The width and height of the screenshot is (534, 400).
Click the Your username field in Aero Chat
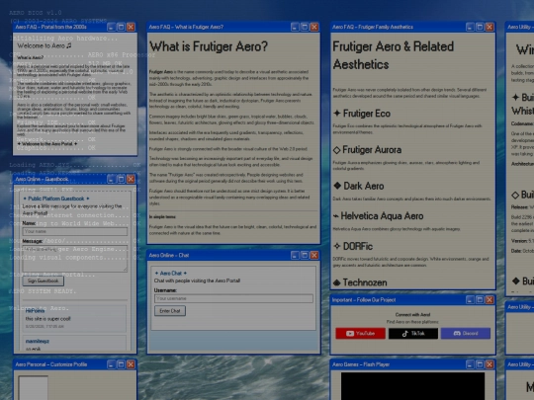[x=233, y=298]
